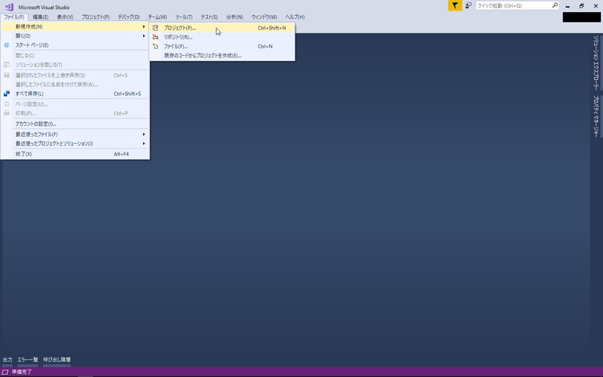Open the ヘルプ(H) menu
The image size is (603, 377).
click(x=295, y=17)
